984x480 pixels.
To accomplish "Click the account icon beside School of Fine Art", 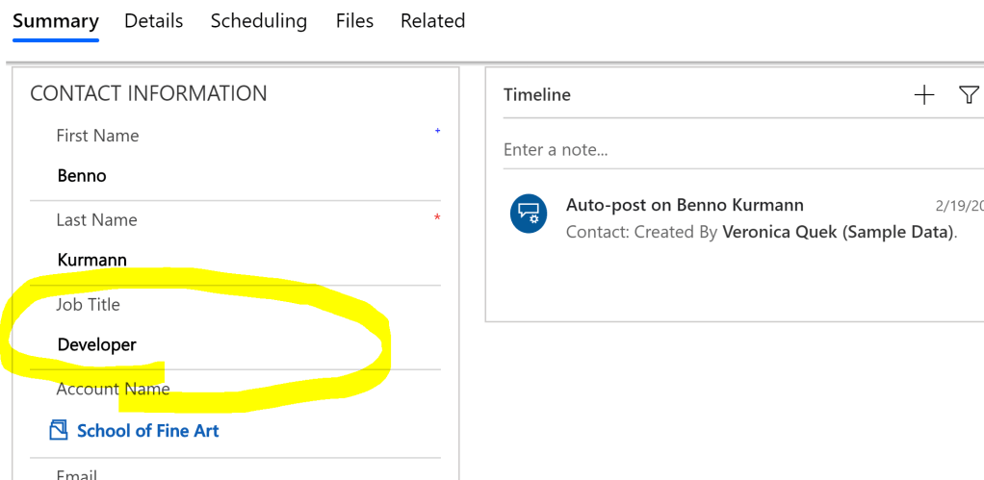I will pos(59,430).
